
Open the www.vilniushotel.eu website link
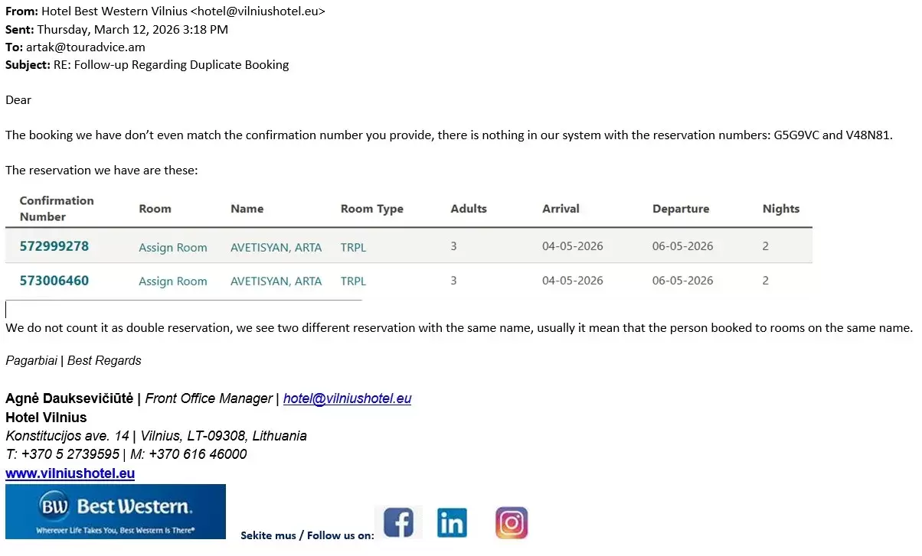click(x=70, y=473)
